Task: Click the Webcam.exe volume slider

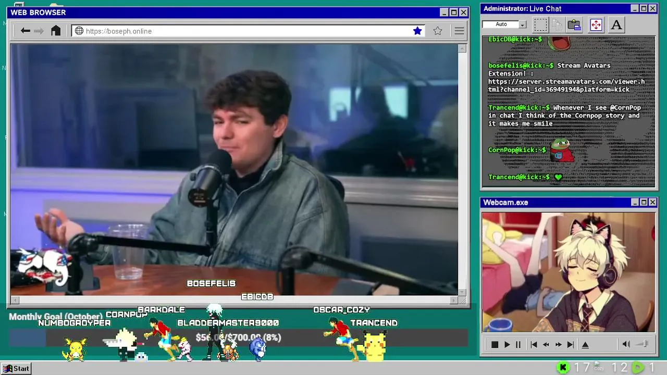Action: click(x=643, y=344)
